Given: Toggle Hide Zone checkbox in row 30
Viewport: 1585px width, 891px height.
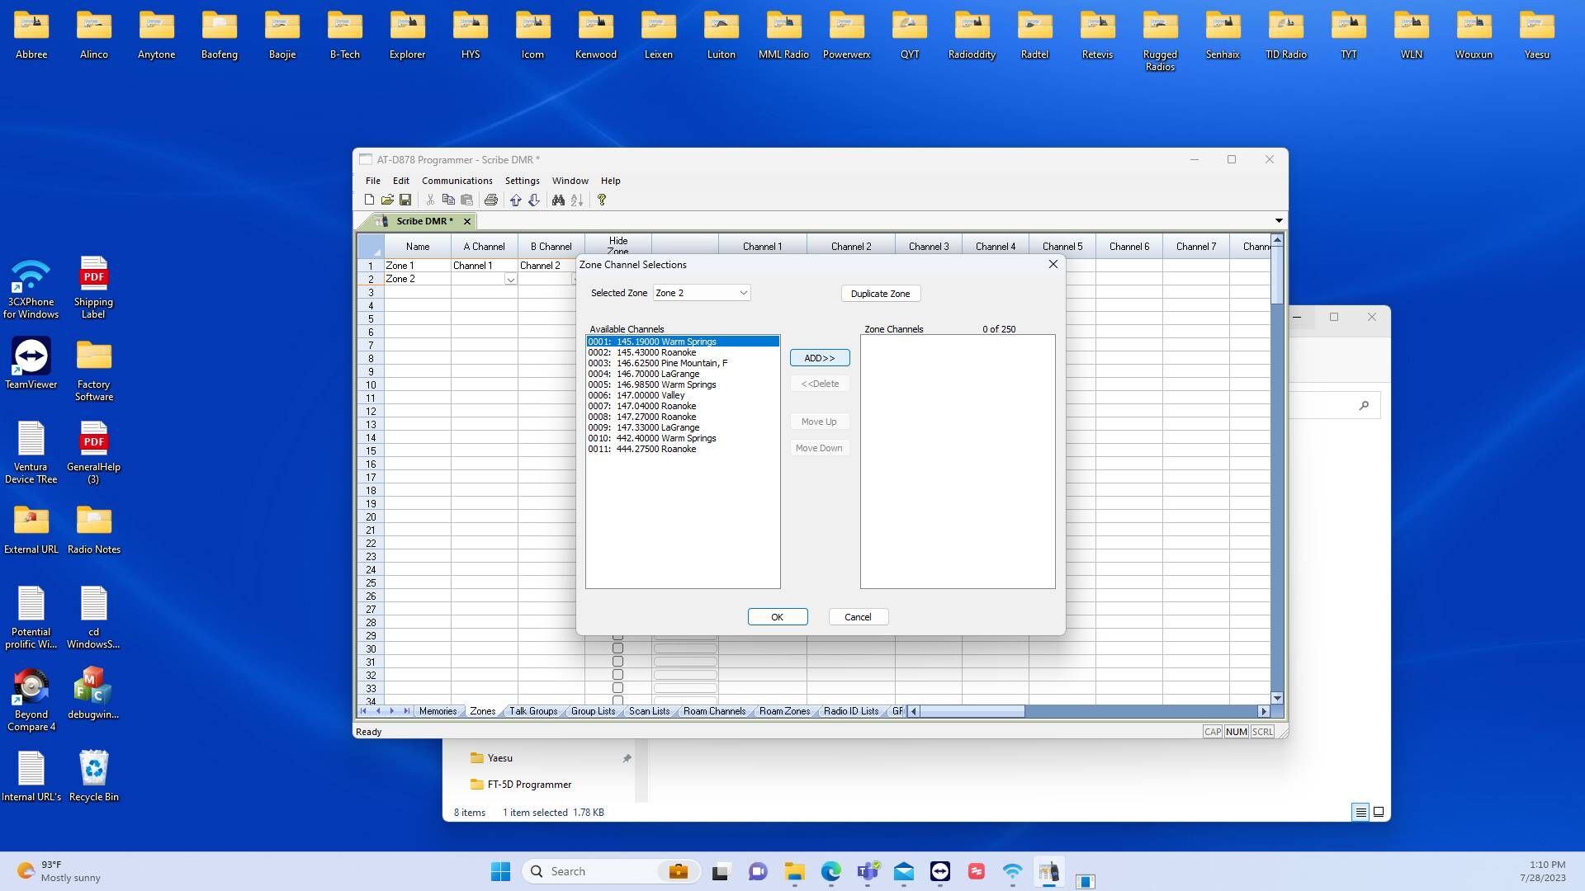Looking at the screenshot, I should coord(617,648).
